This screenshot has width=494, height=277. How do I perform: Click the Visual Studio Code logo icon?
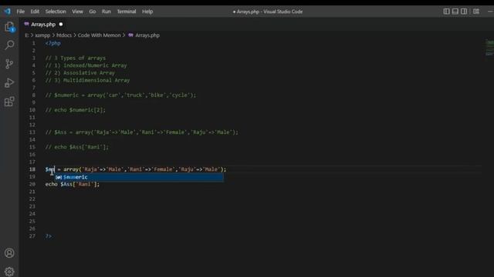point(7,12)
